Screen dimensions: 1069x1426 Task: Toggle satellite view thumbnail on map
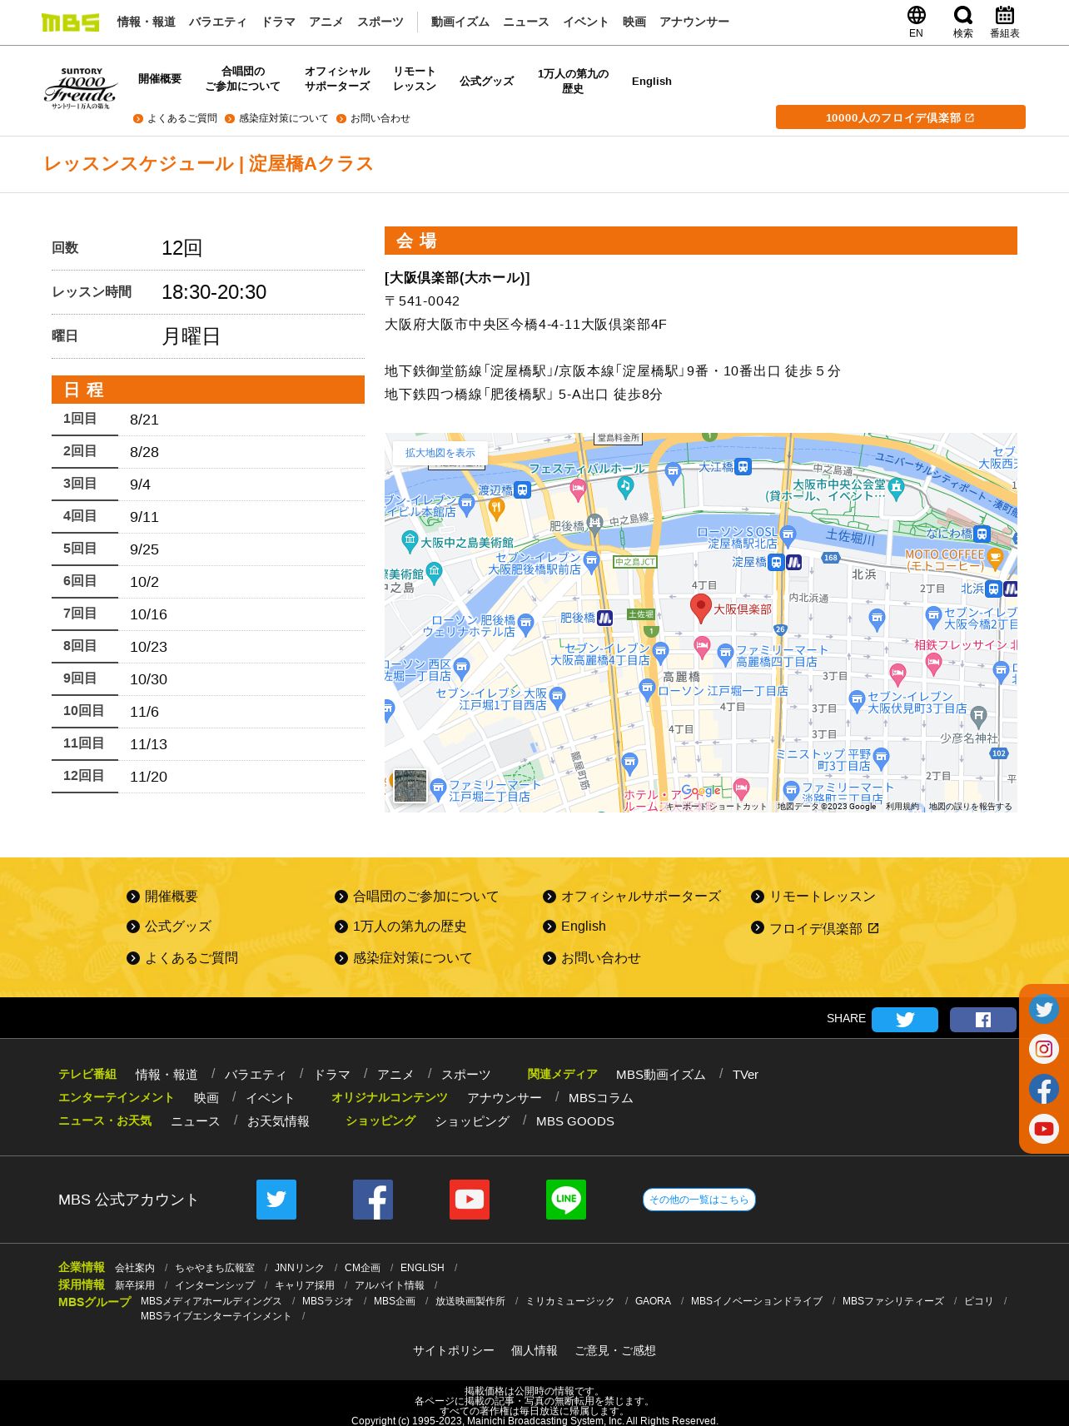point(410,786)
